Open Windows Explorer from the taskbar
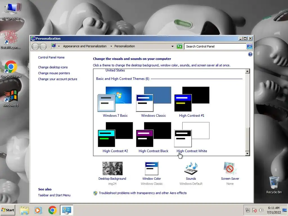The width and height of the screenshot is (288, 216). coord(25,210)
